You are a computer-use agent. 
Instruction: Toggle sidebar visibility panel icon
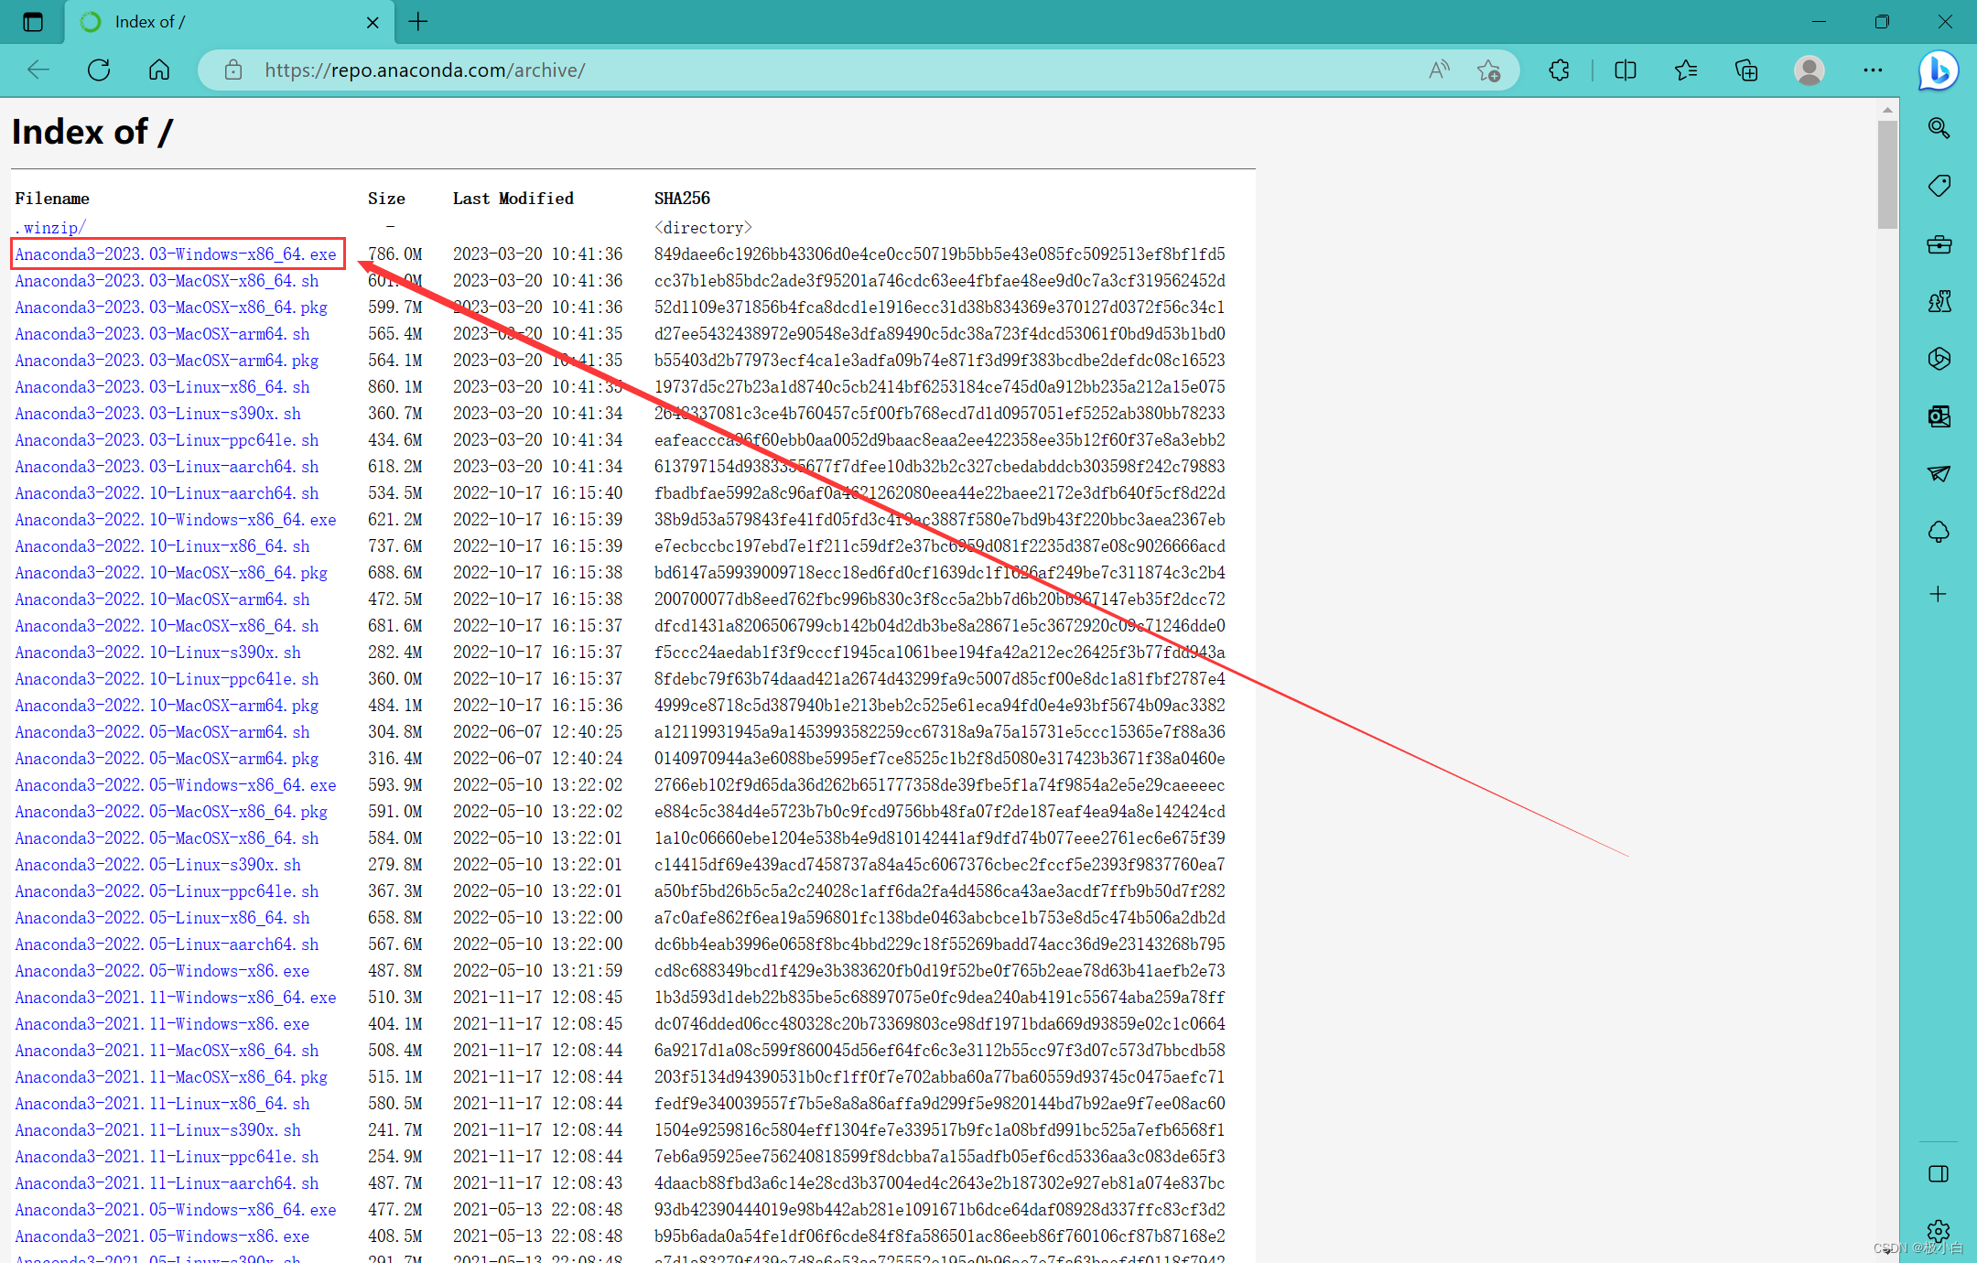pos(1939,1174)
